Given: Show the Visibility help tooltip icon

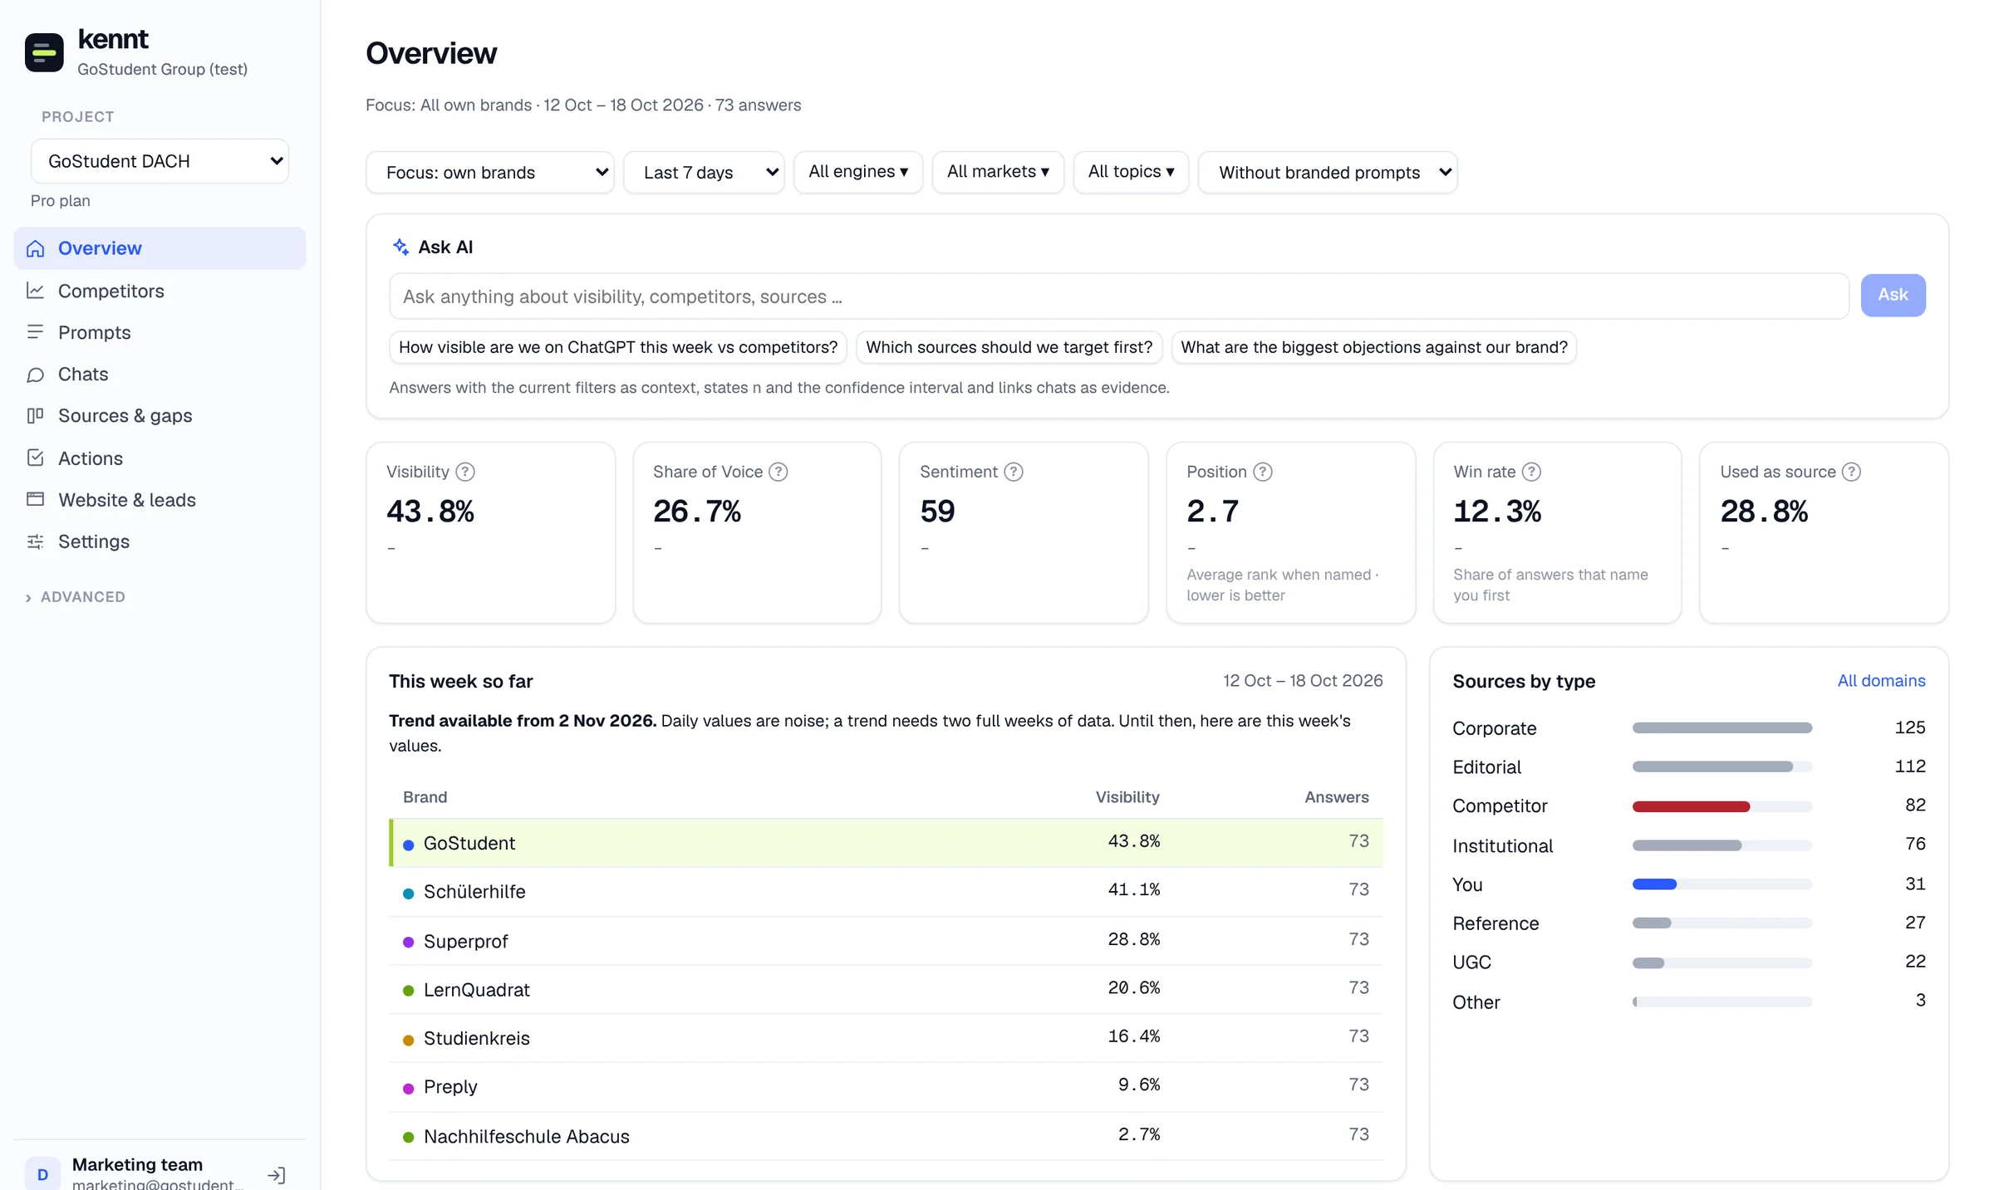Looking at the screenshot, I should (x=465, y=472).
